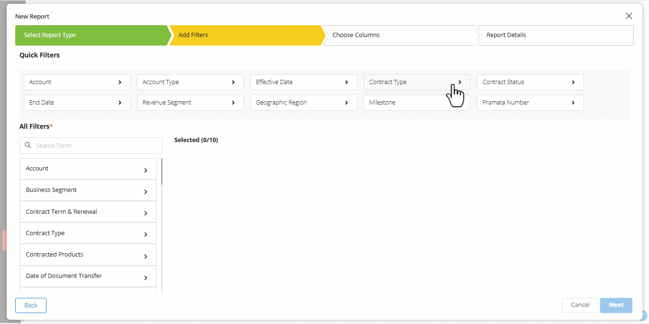Open the Milestone quick filter

tap(417, 103)
